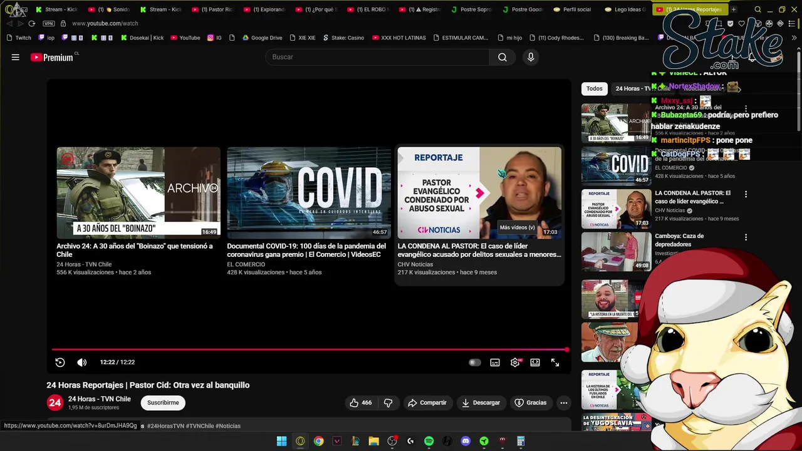
Task: Click the Descargar download button
Action: [481, 403]
